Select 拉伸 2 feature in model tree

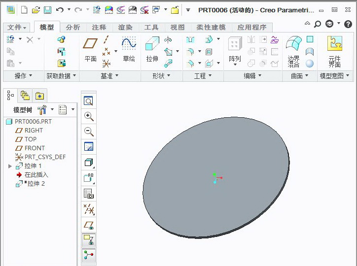[x=36, y=184]
